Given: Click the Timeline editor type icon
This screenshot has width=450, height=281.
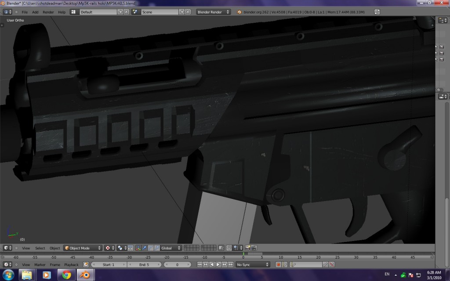Looking at the screenshot, I should [x=7, y=264].
